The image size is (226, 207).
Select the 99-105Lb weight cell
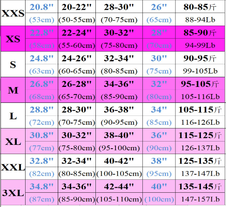[x=200, y=71]
